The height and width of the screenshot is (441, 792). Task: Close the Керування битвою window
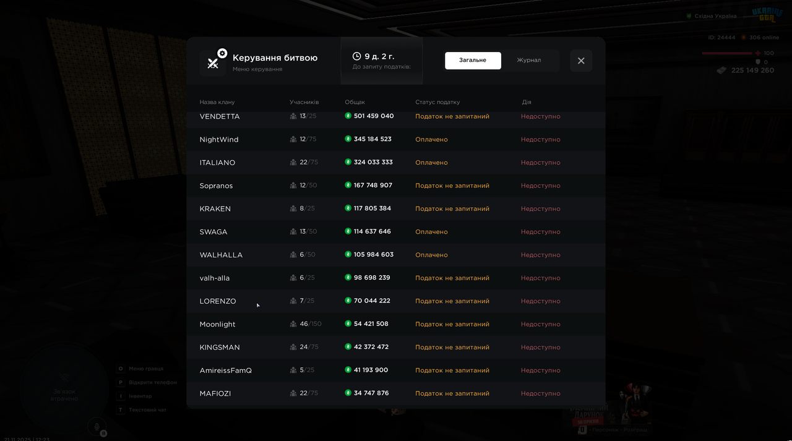[x=581, y=61]
